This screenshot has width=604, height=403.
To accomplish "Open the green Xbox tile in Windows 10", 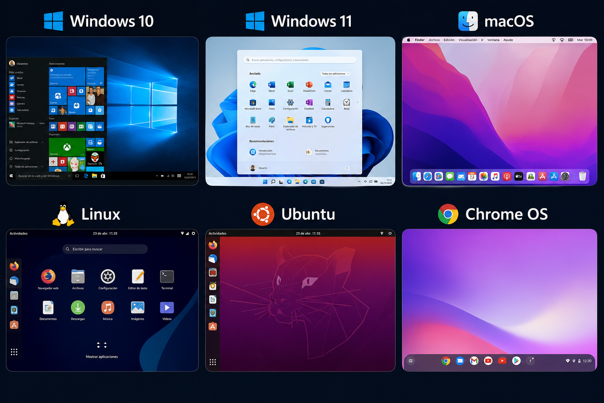I will 67,147.
